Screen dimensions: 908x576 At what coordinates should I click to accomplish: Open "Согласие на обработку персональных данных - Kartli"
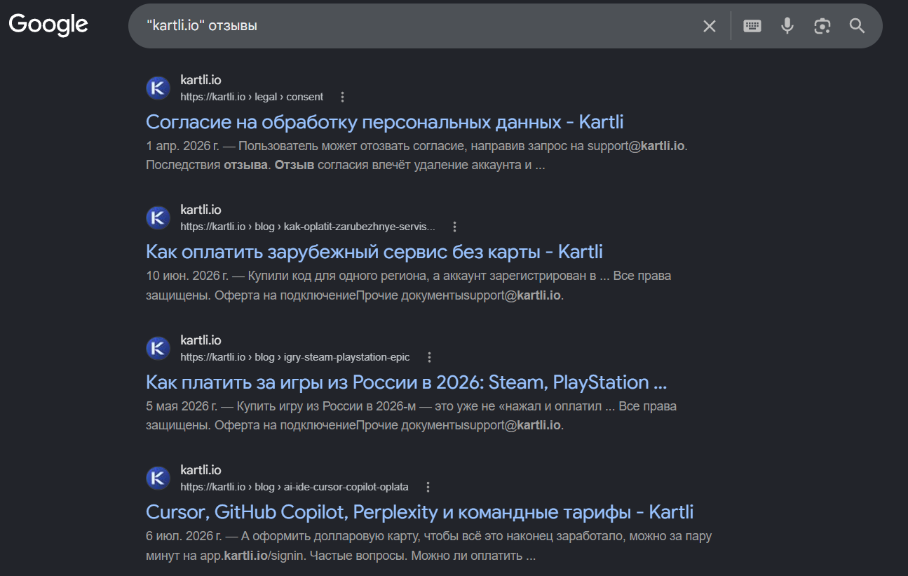click(x=385, y=122)
